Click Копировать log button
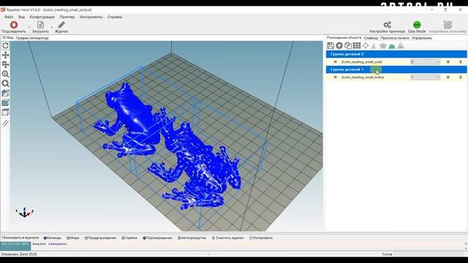Viewport: 468px width, 263px height. click(261, 238)
